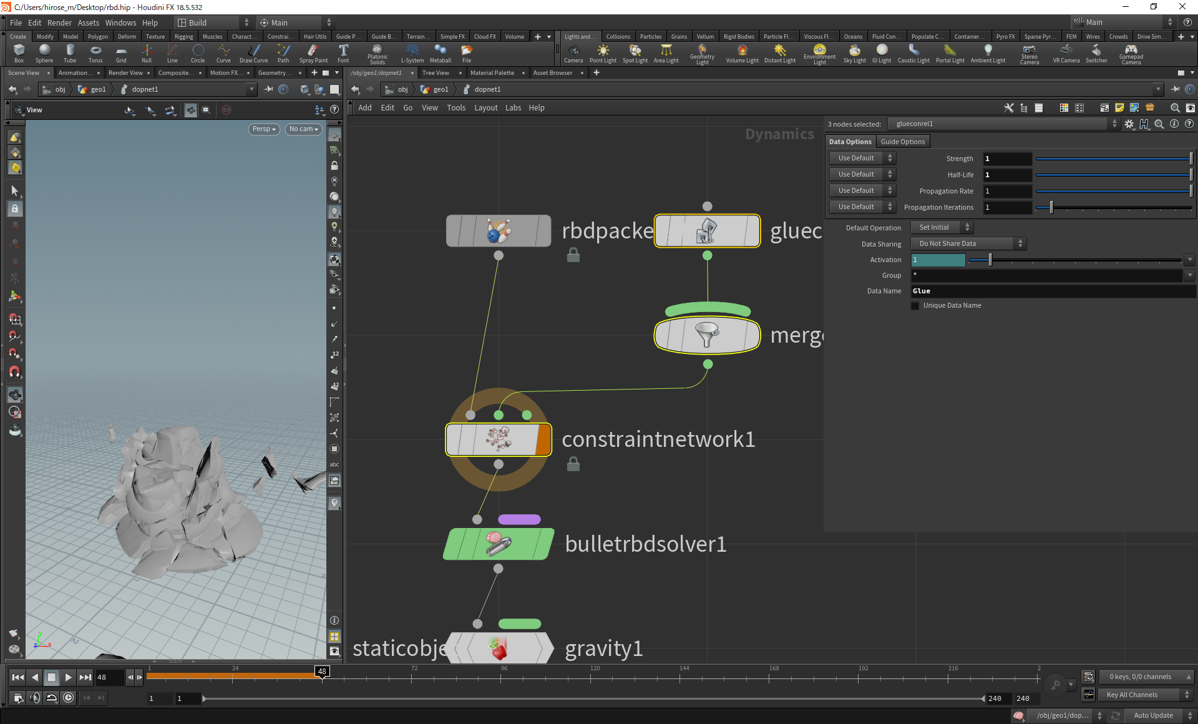Open the parameter pane gear menu
Viewport: 1198px width, 724px height.
[1129, 124]
